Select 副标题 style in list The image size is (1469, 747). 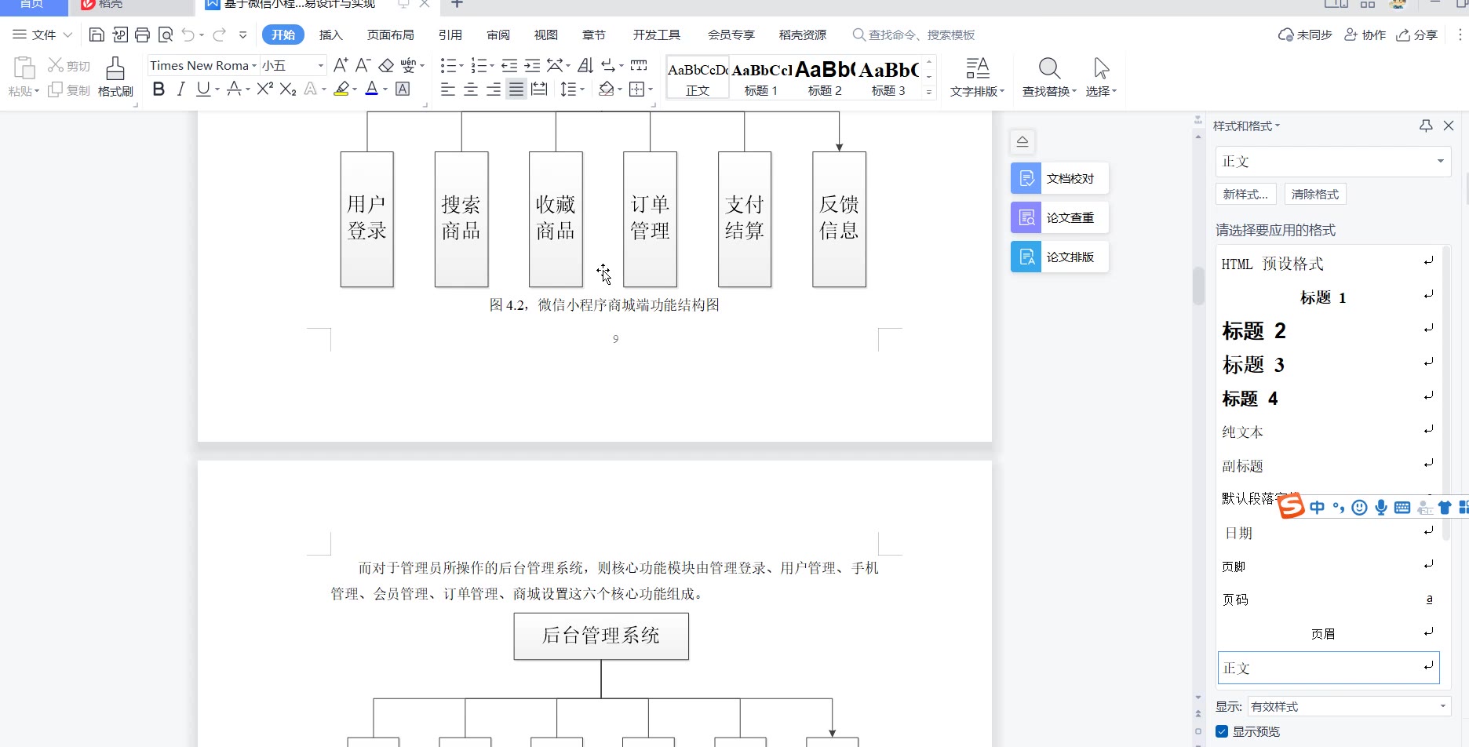(1329, 465)
